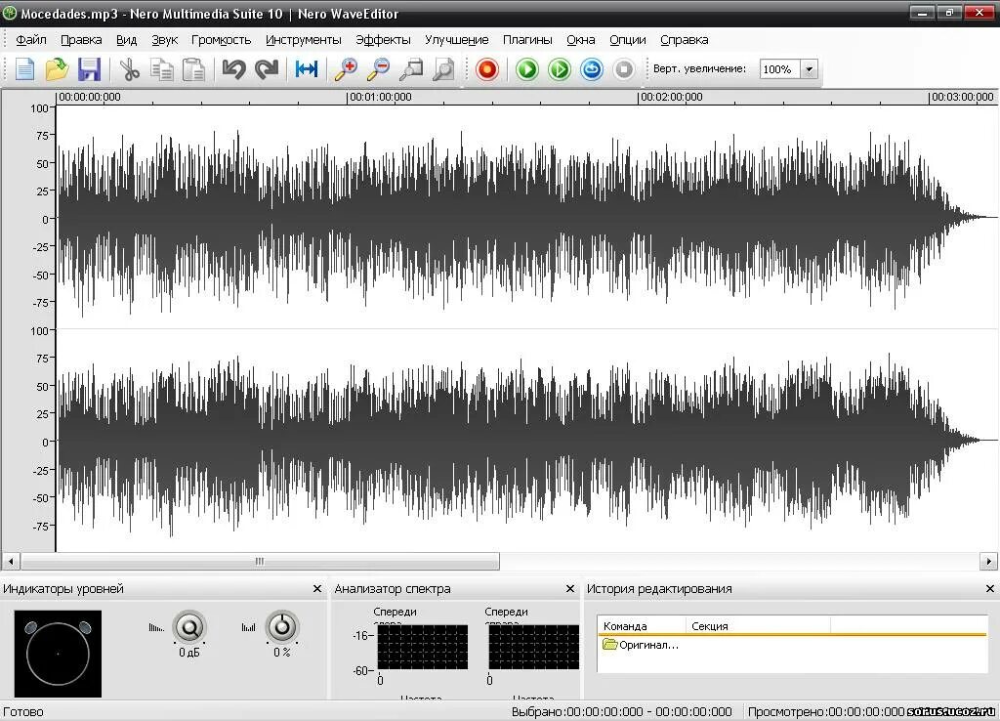Click the scrollbar left arrow

(x=11, y=562)
